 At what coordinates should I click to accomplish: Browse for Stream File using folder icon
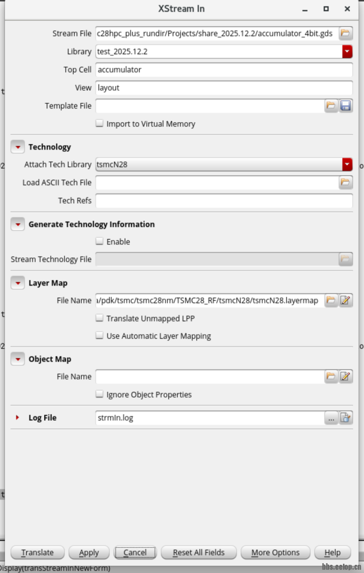click(345, 33)
